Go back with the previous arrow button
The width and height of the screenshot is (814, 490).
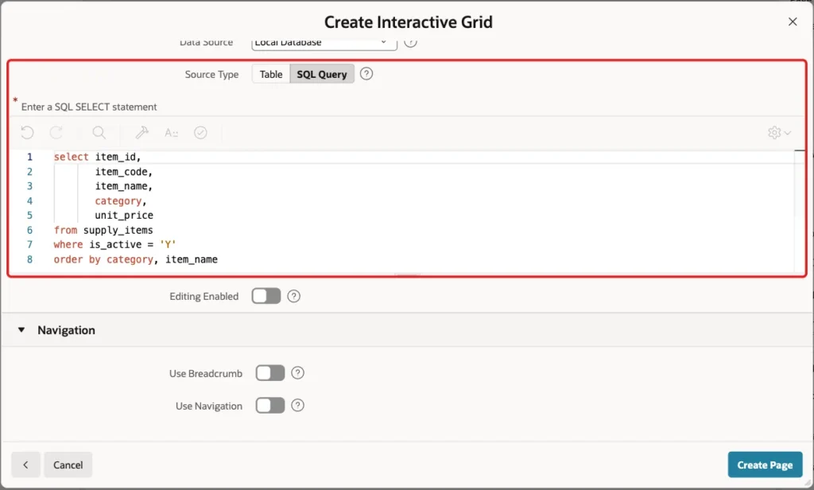(25, 465)
